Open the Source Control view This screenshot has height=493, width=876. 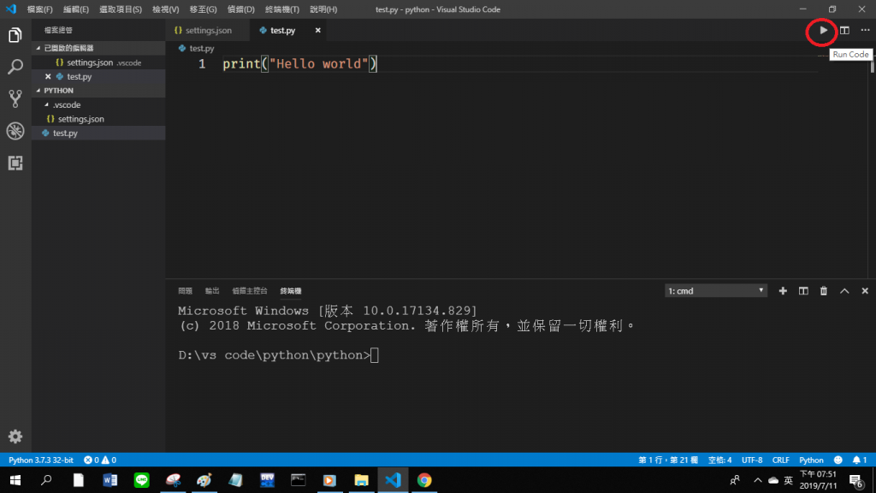[x=15, y=99]
